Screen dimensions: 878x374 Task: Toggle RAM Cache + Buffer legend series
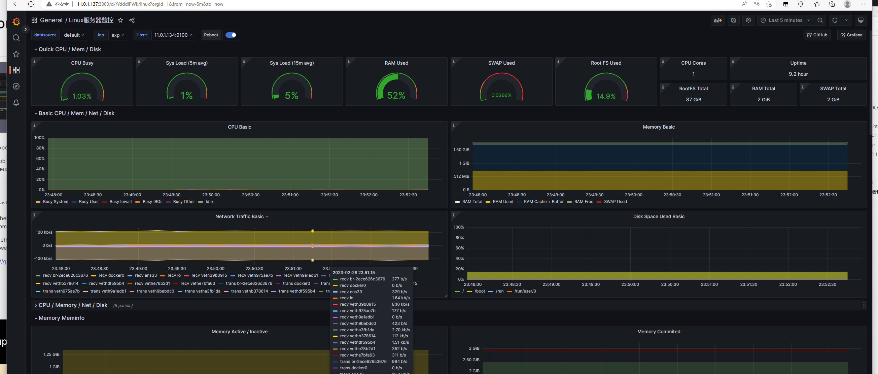pos(543,202)
